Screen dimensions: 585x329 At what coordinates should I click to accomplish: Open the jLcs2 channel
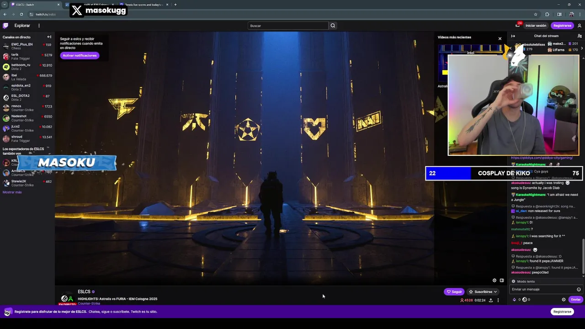coord(27,128)
